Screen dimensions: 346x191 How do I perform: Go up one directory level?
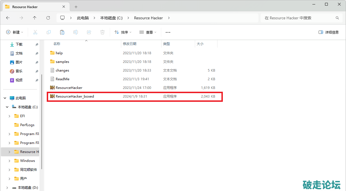tap(35, 18)
